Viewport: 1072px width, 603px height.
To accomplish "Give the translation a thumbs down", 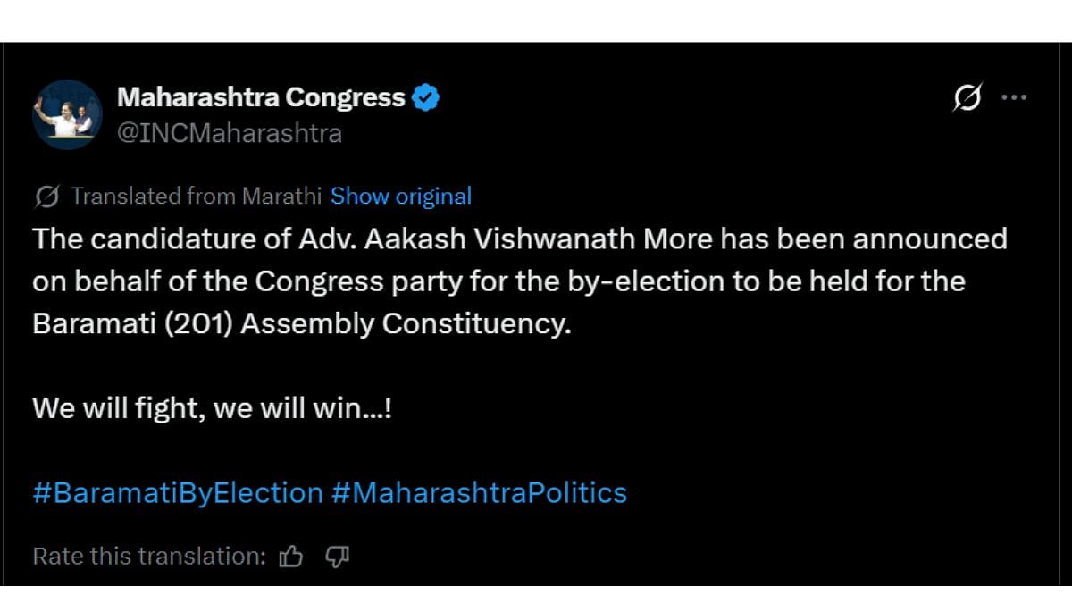I will 337,557.
